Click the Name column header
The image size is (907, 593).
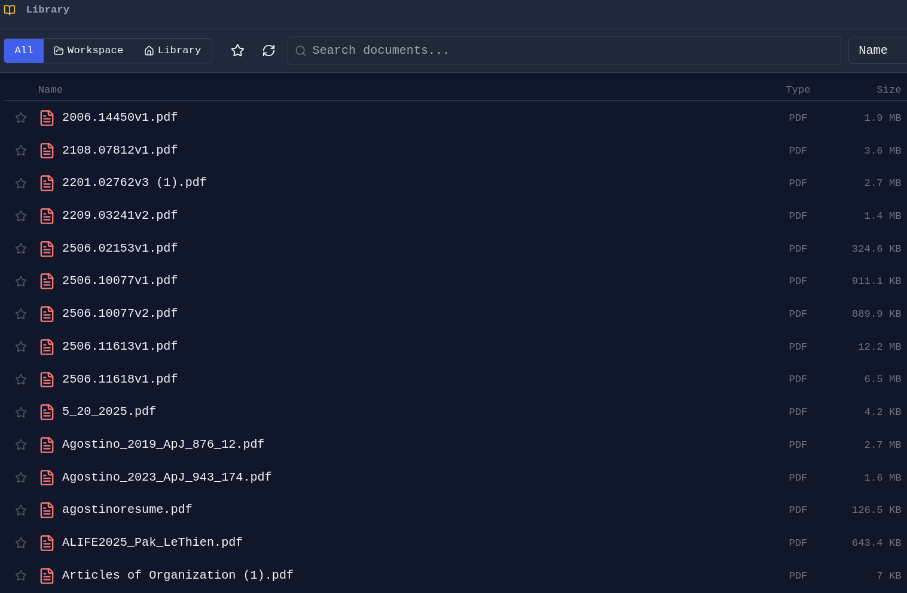click(x=50, y=90)
